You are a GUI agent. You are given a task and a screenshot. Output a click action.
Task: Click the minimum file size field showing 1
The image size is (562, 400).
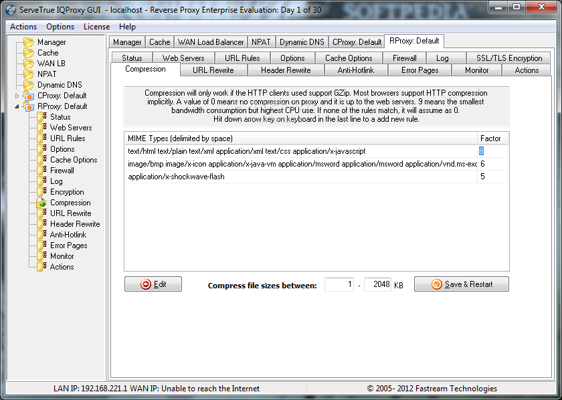tap(339, 284)
